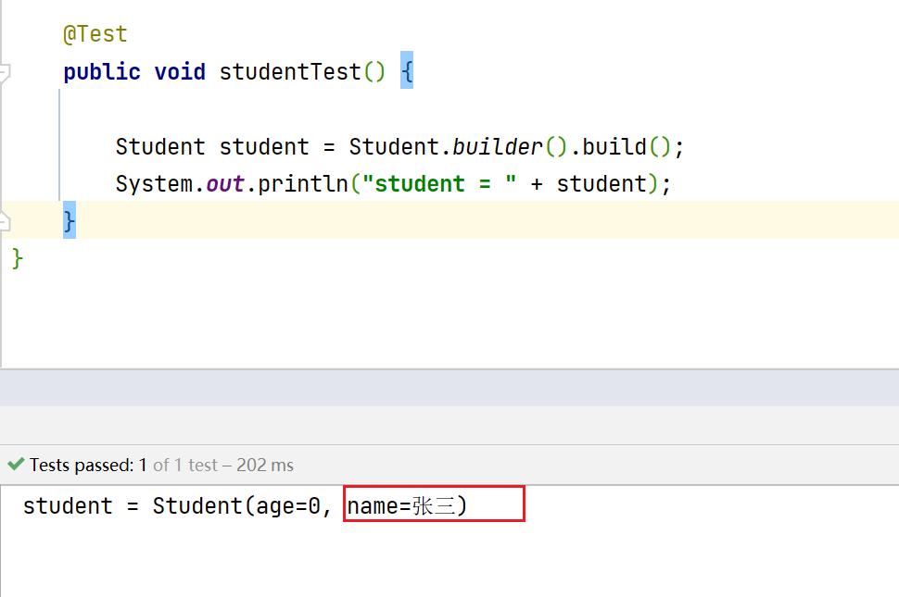Click the grey divider between editor and test panel
The width and height of the screenshot is (899, 597).
(x=449, y=388)
